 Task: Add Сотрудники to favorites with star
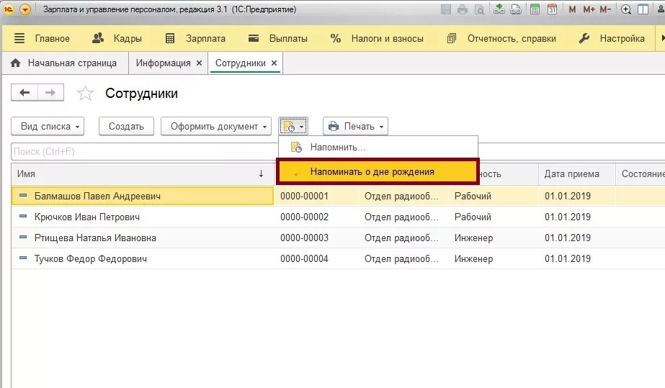click(x=85, y=93)
